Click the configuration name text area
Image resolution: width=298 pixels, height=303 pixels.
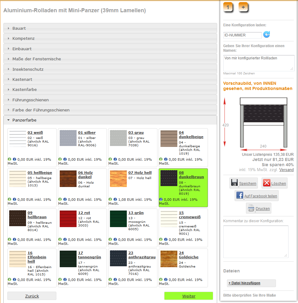click(x=259, y=63)
